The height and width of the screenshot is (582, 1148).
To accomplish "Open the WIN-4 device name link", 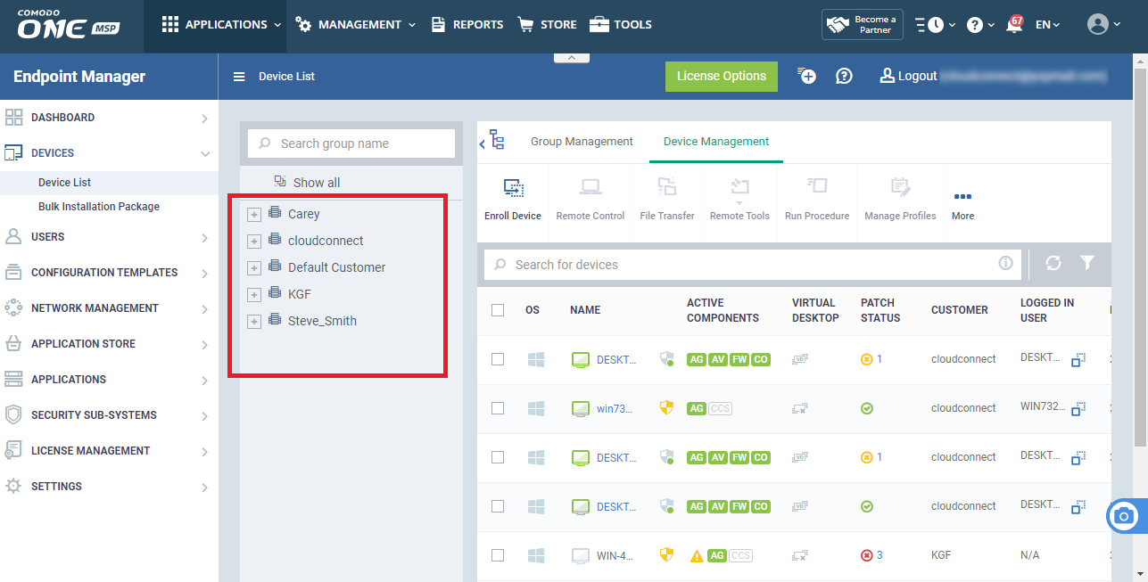I will pyautogui.click(x=615, y=555).
